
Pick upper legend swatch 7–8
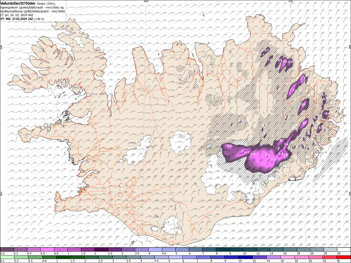pos(209,250)
